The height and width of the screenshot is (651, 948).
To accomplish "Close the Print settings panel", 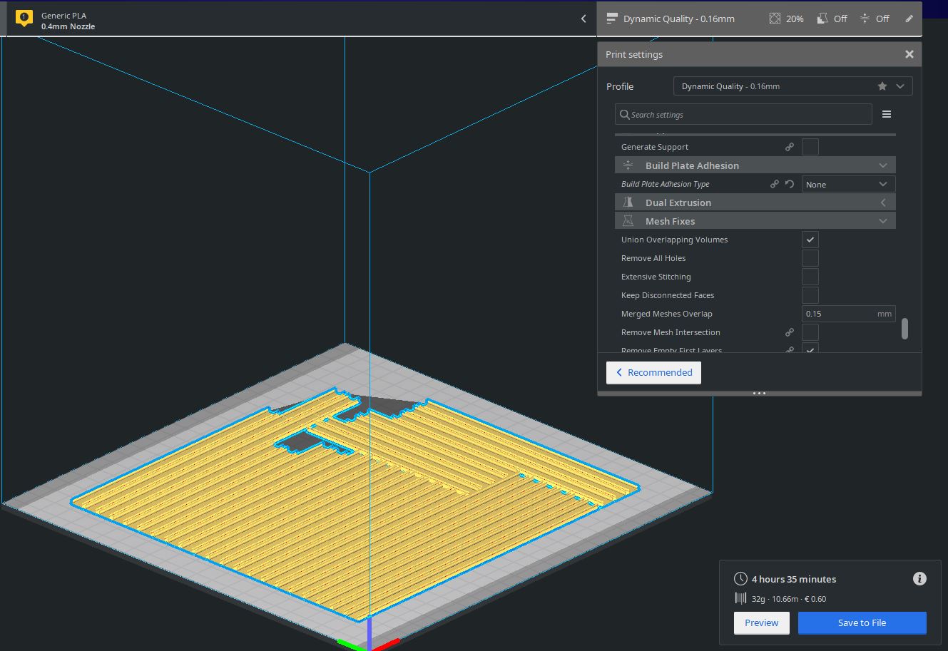I will (x=909, y=54).
